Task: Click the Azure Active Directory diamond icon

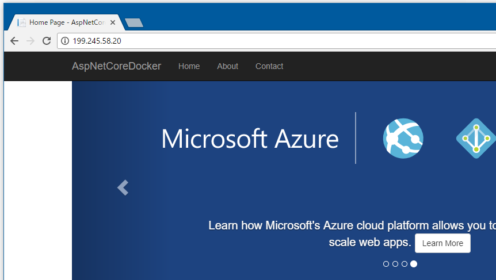Action: [476, 139]
